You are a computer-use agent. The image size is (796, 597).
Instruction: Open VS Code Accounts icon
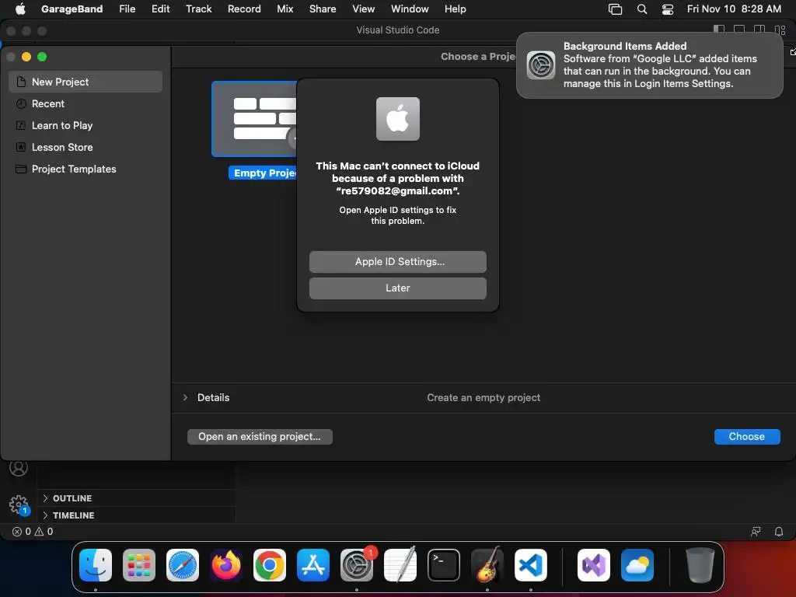tap(19, 467)
